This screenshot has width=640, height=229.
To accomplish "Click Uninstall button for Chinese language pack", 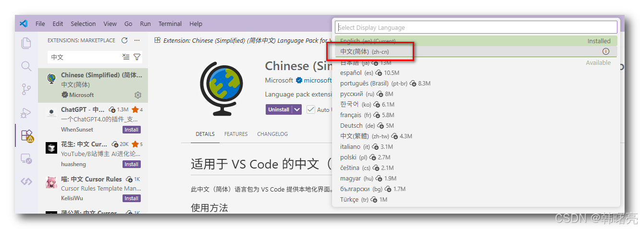I will 279,109.
